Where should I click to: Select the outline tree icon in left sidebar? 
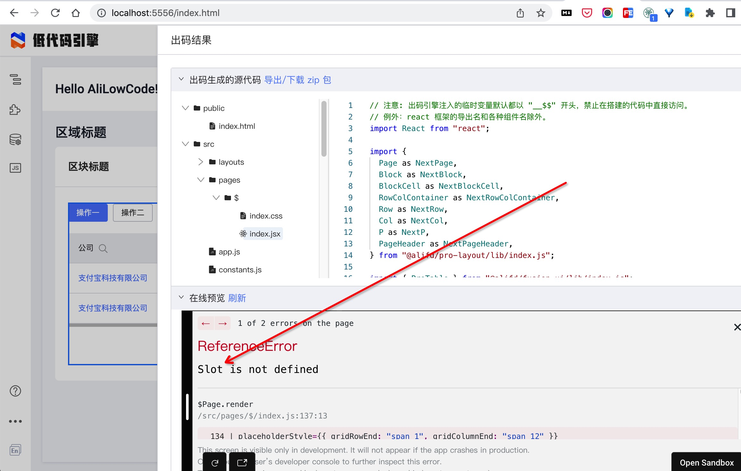point(15,80)
